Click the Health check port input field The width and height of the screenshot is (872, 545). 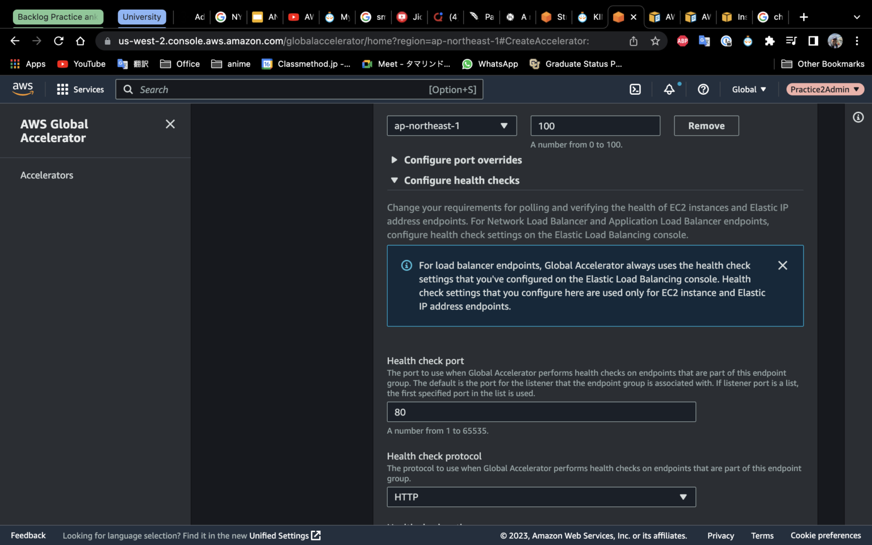coord(540,412)
